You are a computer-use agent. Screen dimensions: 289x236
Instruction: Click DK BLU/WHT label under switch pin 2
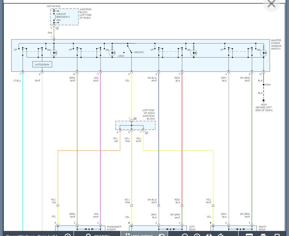[x=152, y=79]
